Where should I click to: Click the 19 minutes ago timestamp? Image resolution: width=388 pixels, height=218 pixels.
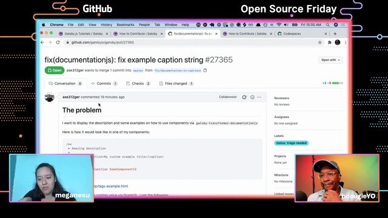coord(112,97)
